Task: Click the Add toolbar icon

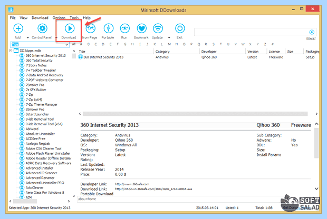Action: [18, 28]
